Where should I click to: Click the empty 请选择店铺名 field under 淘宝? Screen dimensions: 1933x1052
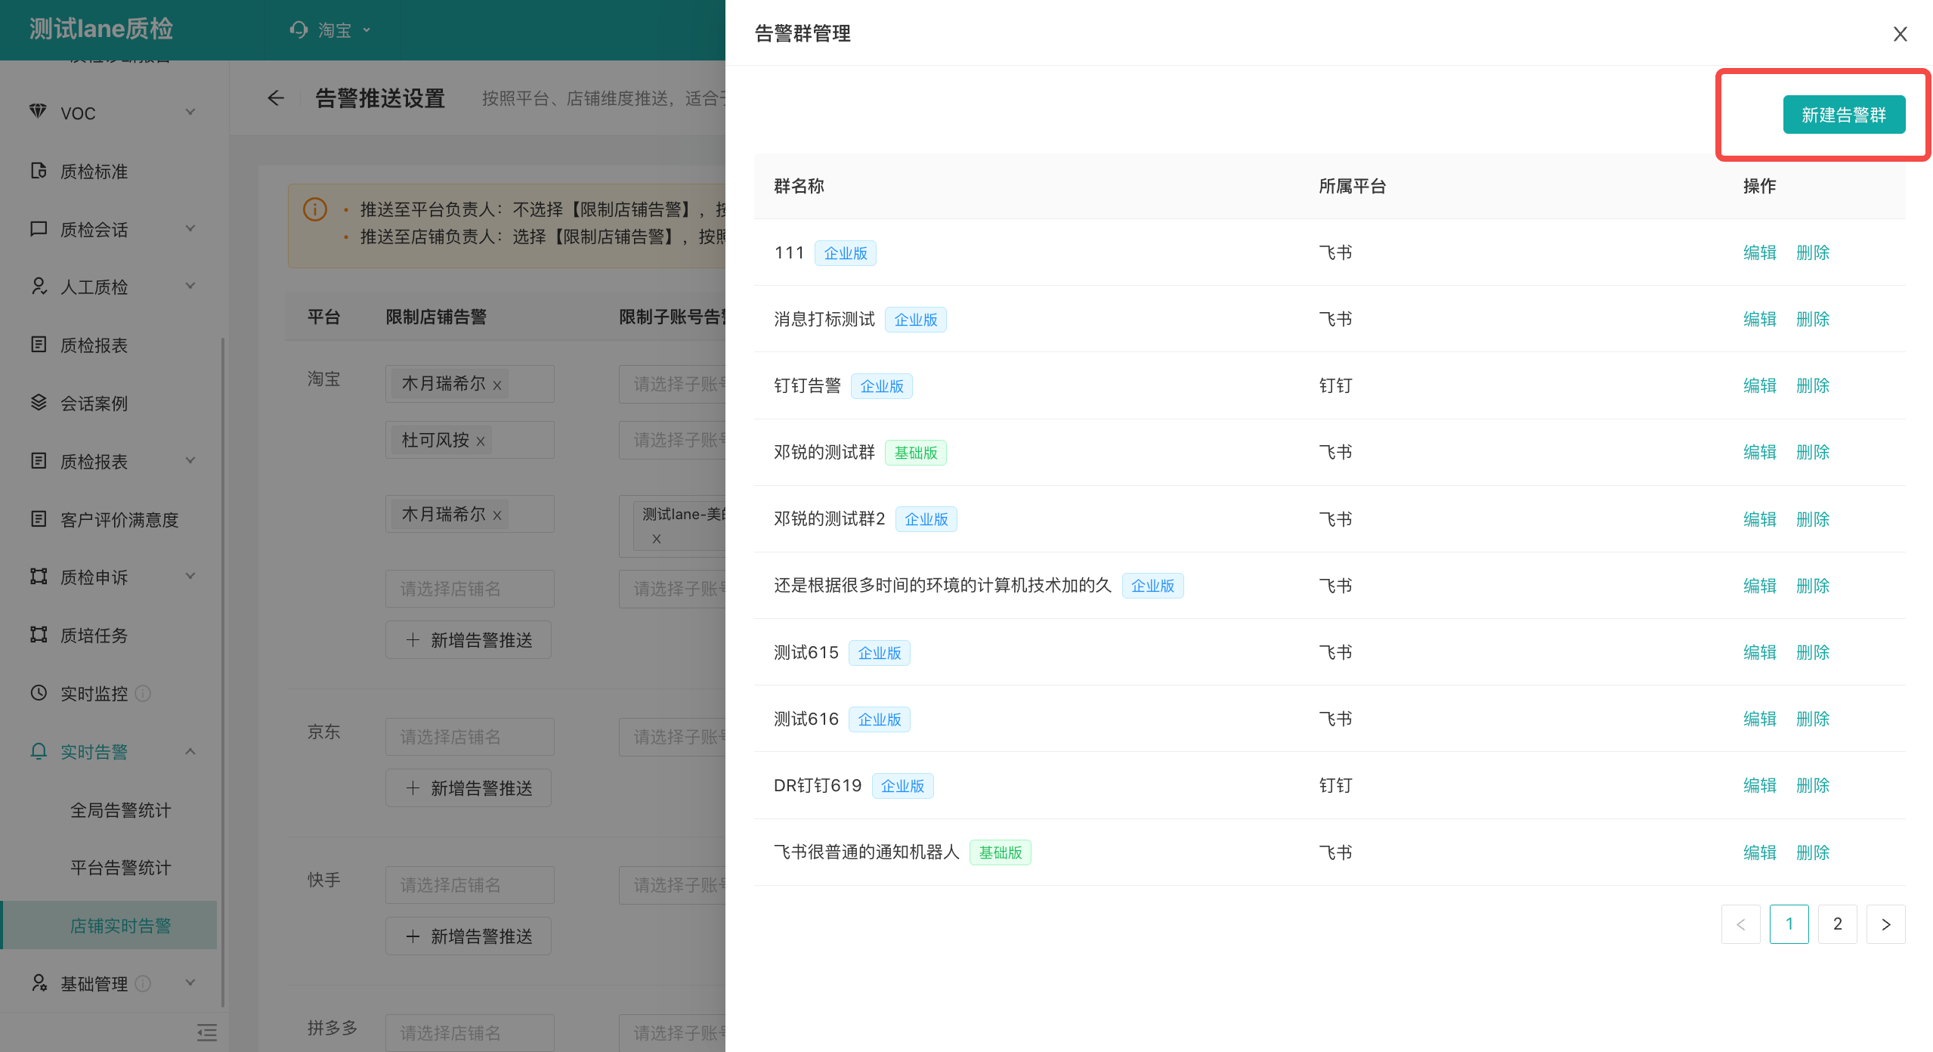click(469, 589)
